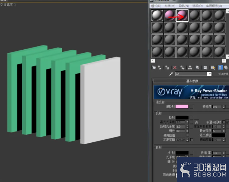Open the 实用程序(U) menu
Screen dimensions: 229x182
coord(214,6)
